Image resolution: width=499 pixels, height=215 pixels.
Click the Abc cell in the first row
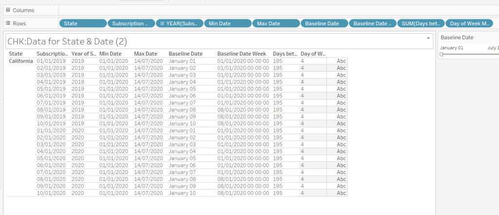coord(341,61)
